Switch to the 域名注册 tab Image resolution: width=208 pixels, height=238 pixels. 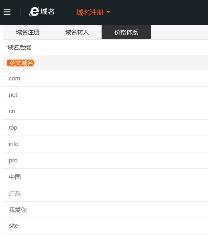[x=28, y=32]
